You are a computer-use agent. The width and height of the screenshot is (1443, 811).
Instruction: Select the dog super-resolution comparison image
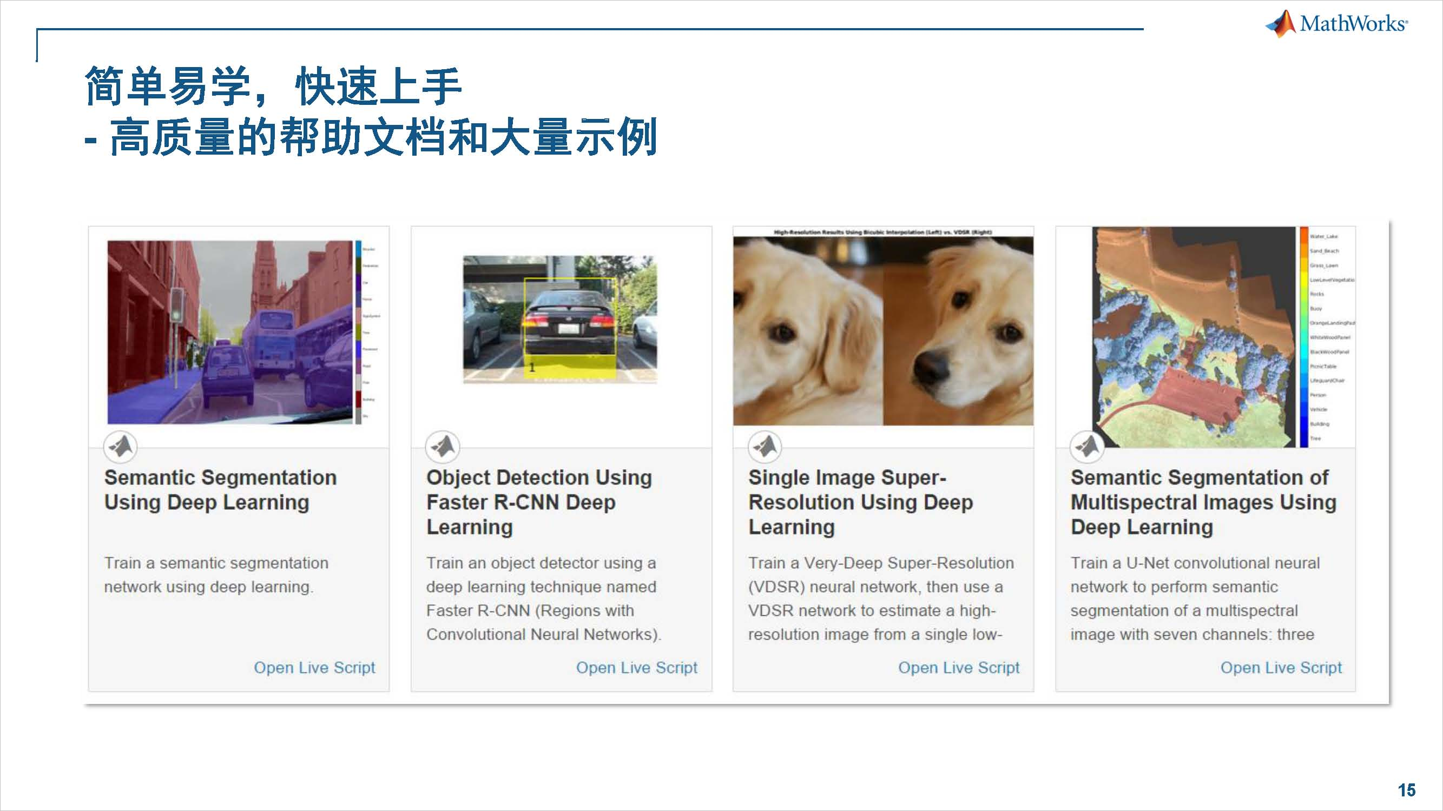tap(883, 330)
